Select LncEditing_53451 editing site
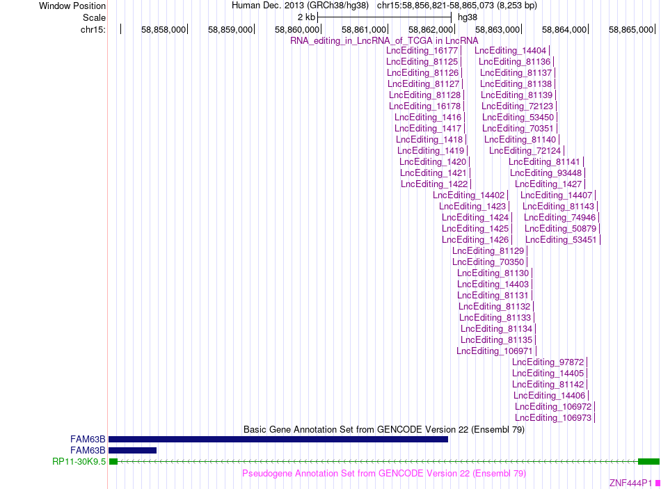Image resolution: width=661 pixels, height=489 pixels. (x=561, y=240)
